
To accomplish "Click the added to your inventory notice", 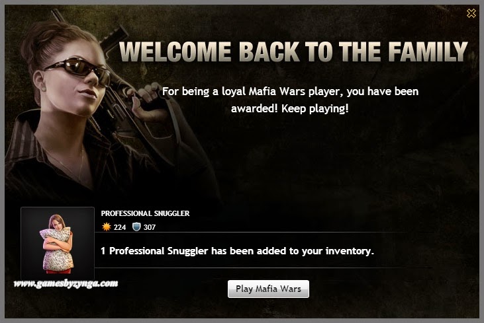I will [237, 251].
